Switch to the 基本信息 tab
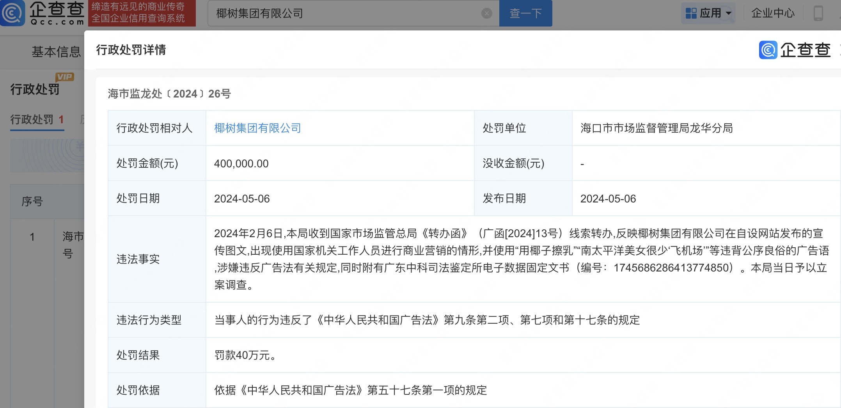841x408 pixels. coord(56,51)
